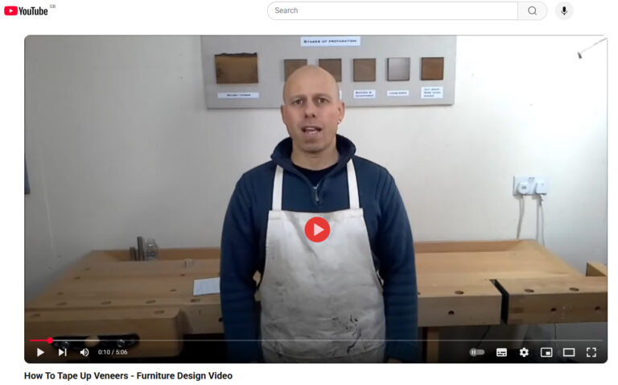Play video from control bar play icon

click(x=40, y=352)
